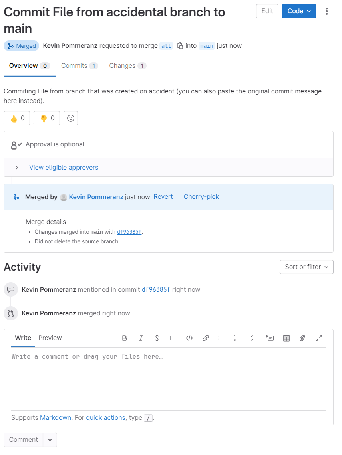The image size is (342, 455).
Task: Add a link in comment toolbar
Action: (206, 338)
